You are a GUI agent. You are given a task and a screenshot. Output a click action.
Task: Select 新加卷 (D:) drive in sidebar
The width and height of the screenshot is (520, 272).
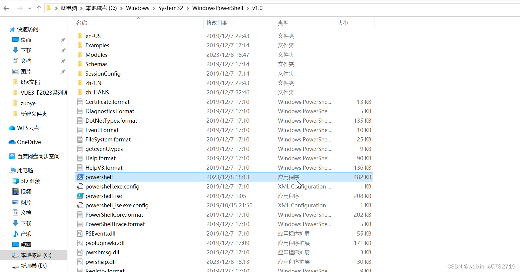click(34, 266)
